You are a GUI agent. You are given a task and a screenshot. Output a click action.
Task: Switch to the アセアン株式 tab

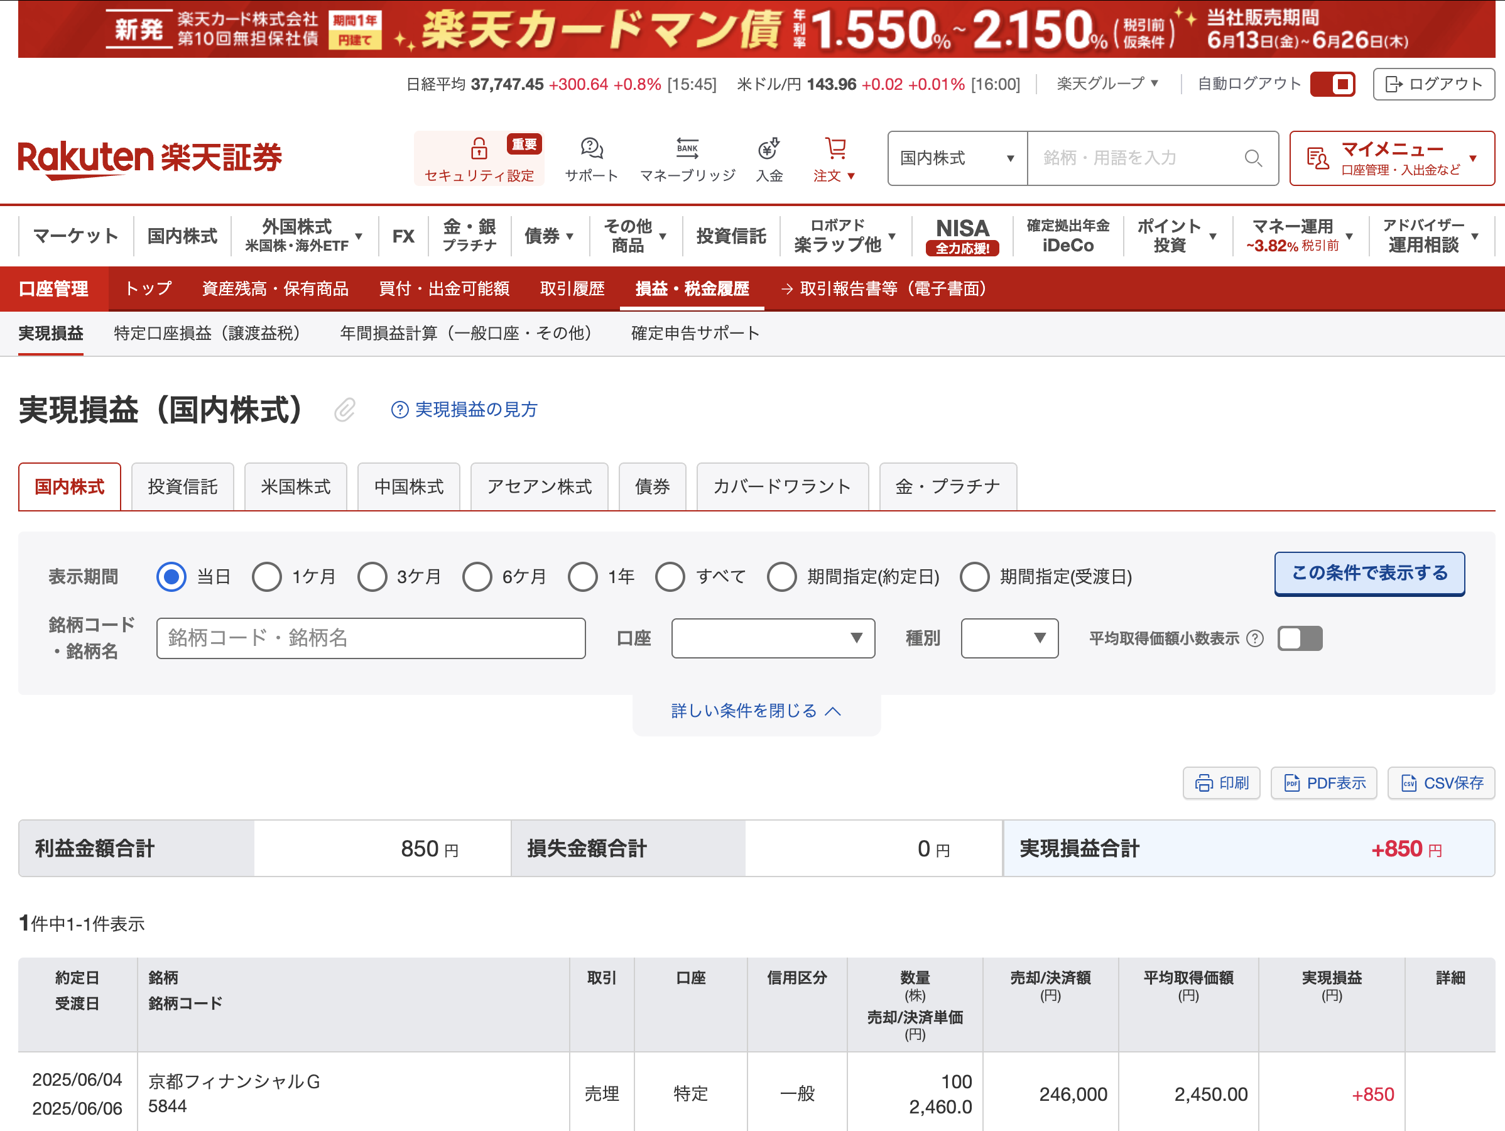coord(539,486)
